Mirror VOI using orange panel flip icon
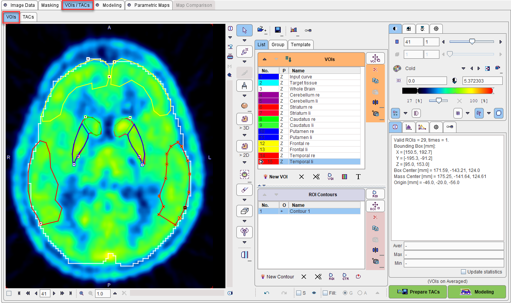The image size is (511, 303). [375, 102]
